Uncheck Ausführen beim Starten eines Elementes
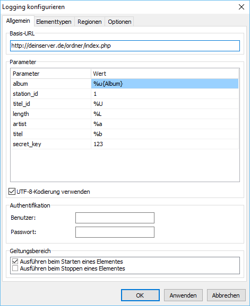This screenshot has width=250, height=306. pyautogui.click(x=15, y=262)
